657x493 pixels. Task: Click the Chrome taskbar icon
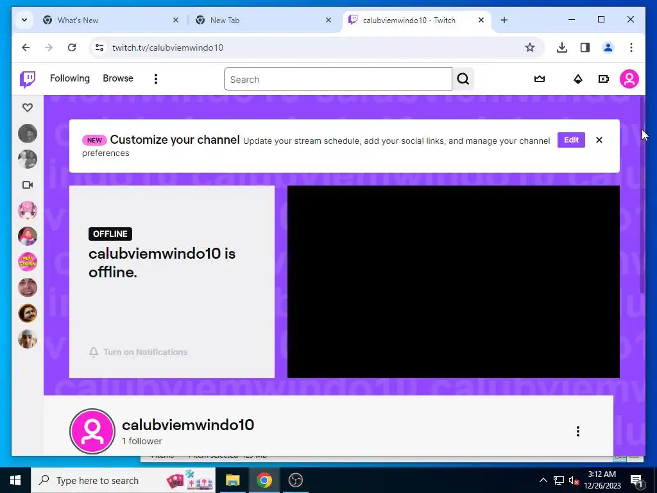264,480
